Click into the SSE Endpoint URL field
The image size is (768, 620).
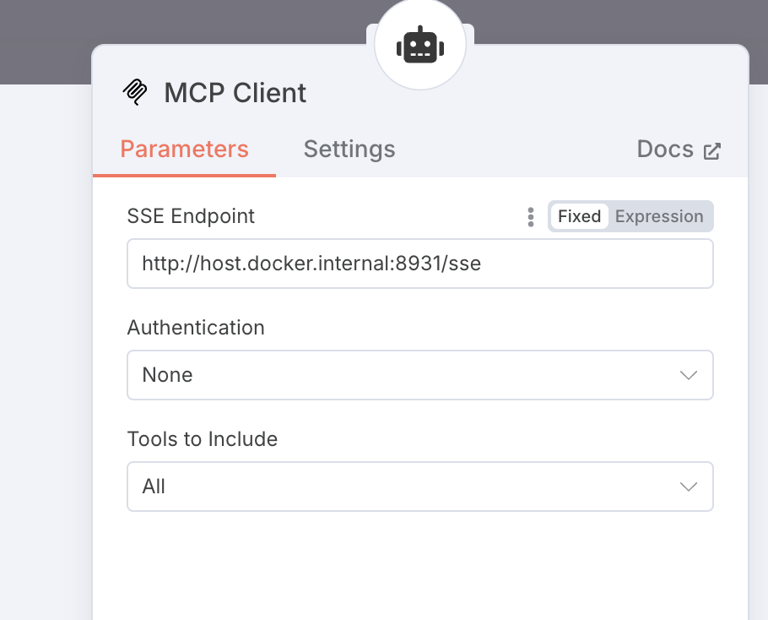pos(419,264)
